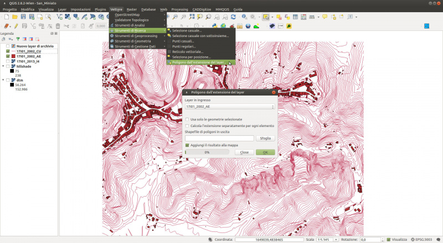Open the Text Annotation dropdown arrow
Screen dimensions: 443x243
356,17
